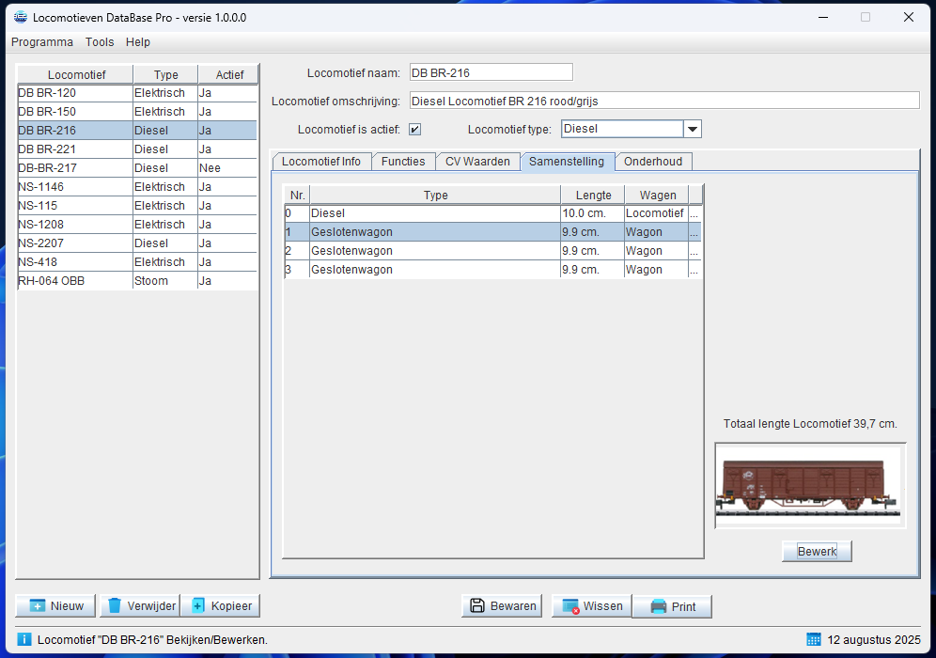
Task: Click the ellipsis cell in Geslotenwagon row 3
Action: tap(694, 269)
